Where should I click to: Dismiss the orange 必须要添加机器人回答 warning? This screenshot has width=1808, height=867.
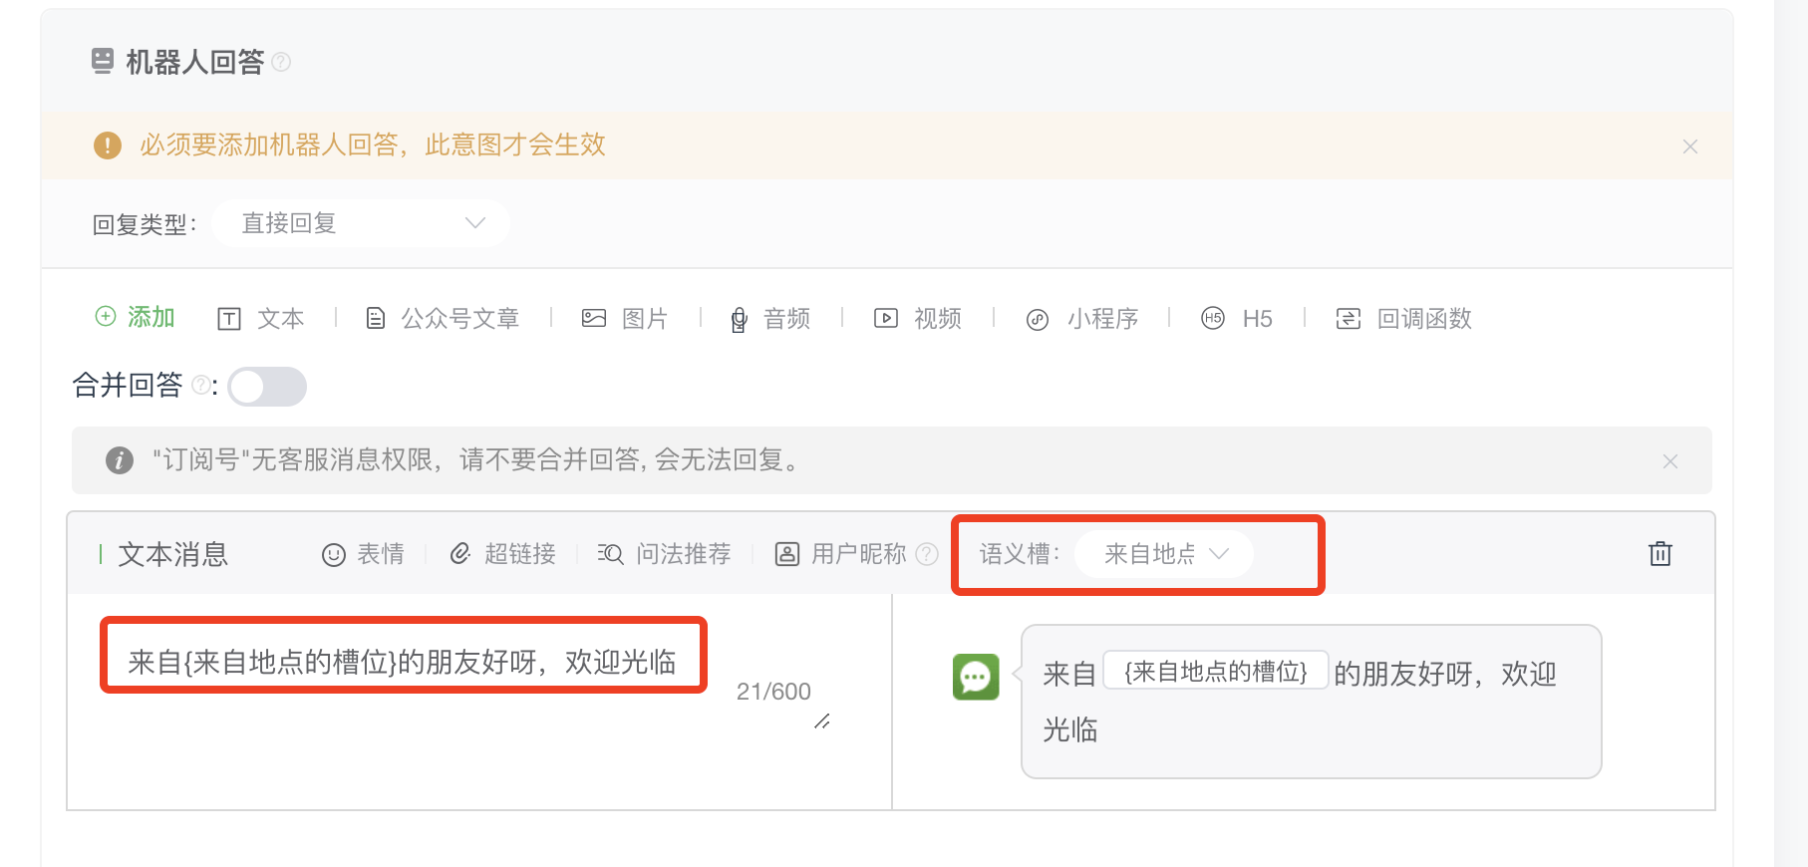(1690, 146)
